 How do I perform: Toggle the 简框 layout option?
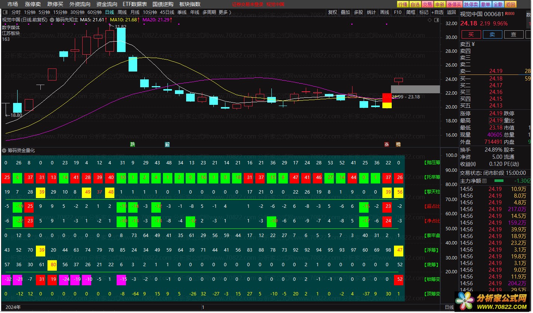coord(411,12)
